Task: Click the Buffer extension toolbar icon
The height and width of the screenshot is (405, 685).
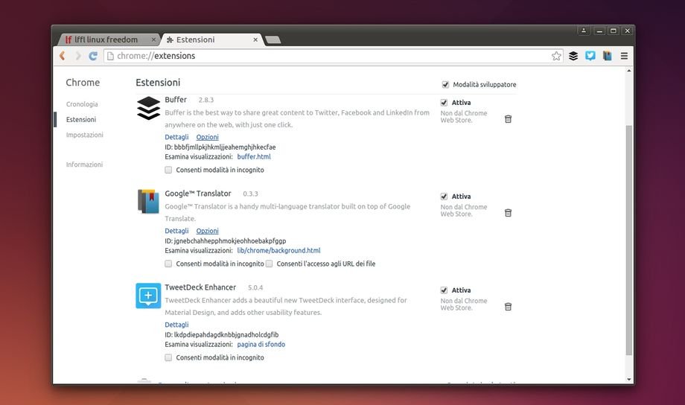Action: [573, 56]
